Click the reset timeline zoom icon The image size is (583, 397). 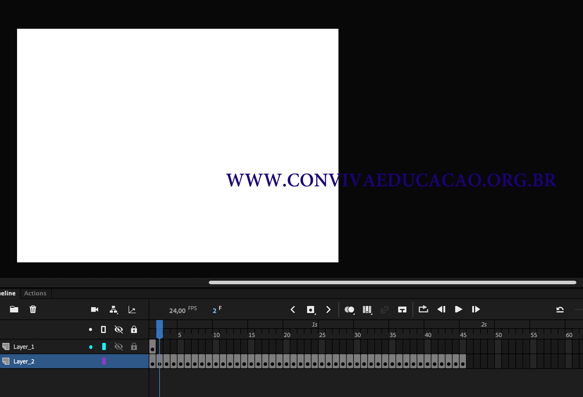(x=560, y=309)
